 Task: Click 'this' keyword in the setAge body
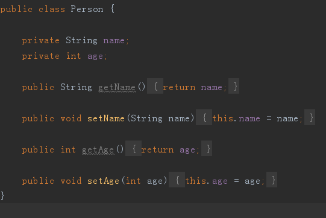tap(196, 181)
